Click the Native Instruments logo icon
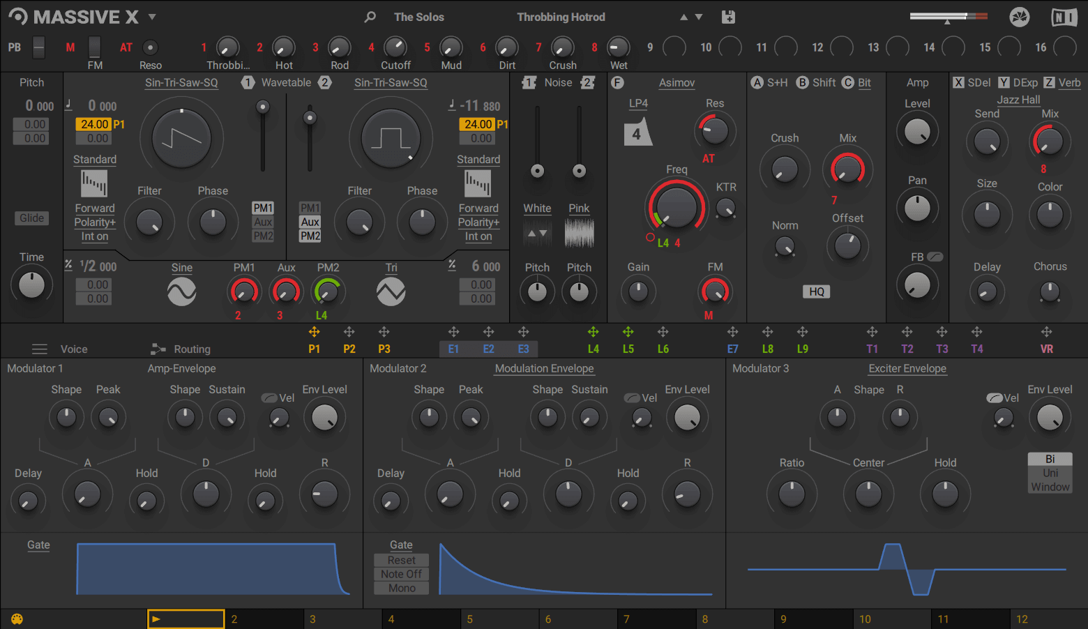Viewport: 1088px width, 629px height. click(1064, 17)
